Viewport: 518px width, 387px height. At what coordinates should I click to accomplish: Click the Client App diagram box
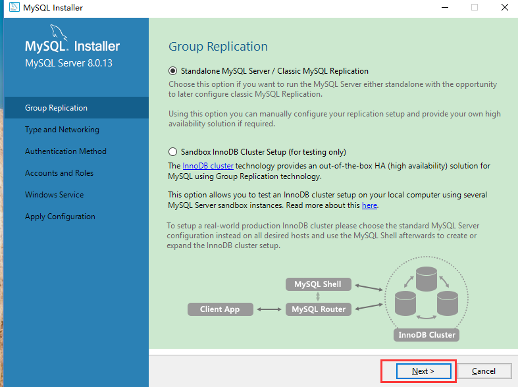coord(220,309)
